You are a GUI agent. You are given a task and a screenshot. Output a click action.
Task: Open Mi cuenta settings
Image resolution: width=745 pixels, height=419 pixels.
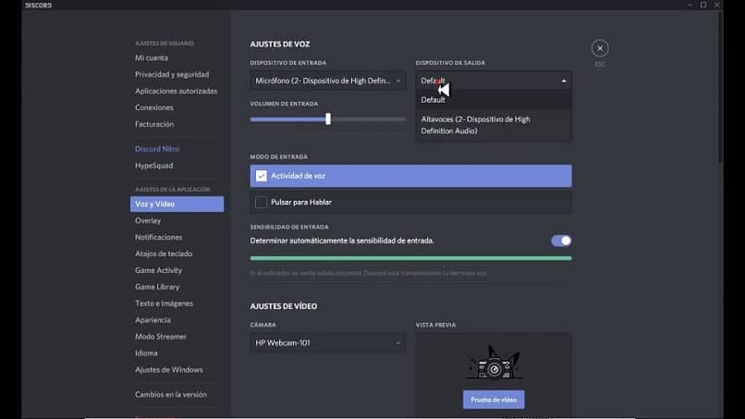click(x=152, y=57)
